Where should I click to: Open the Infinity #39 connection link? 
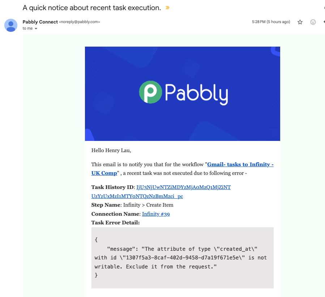tap(156, 214)
